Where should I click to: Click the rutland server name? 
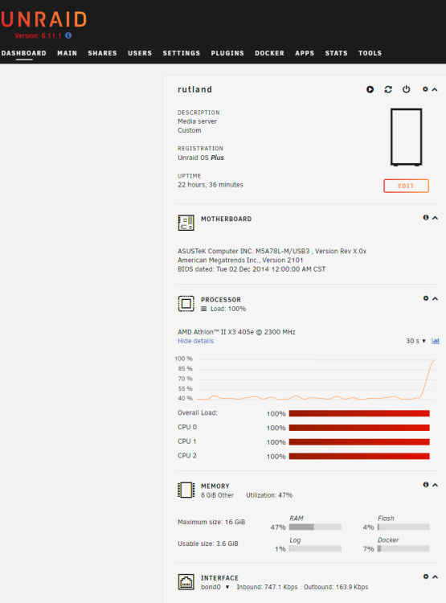pyautogui.click(x=194, y=89)
